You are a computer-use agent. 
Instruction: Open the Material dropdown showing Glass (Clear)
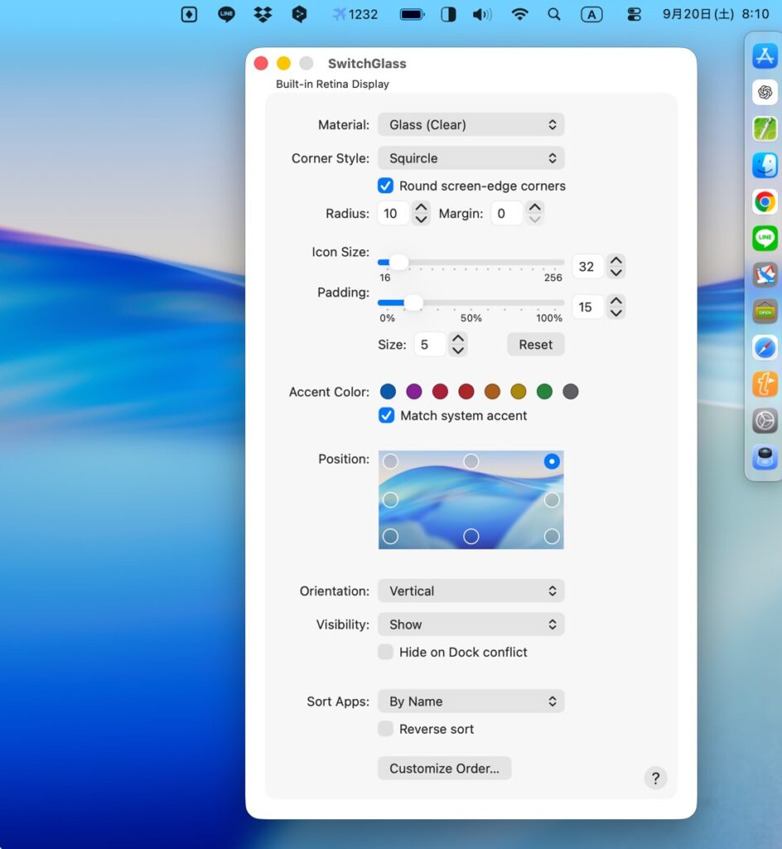(x=471, y=124)
